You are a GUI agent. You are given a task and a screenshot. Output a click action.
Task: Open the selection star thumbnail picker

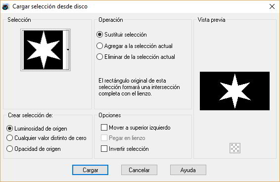(x=44, y=50)
